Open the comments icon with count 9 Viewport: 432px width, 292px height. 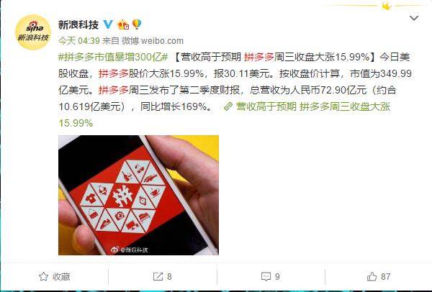point(266,277)
